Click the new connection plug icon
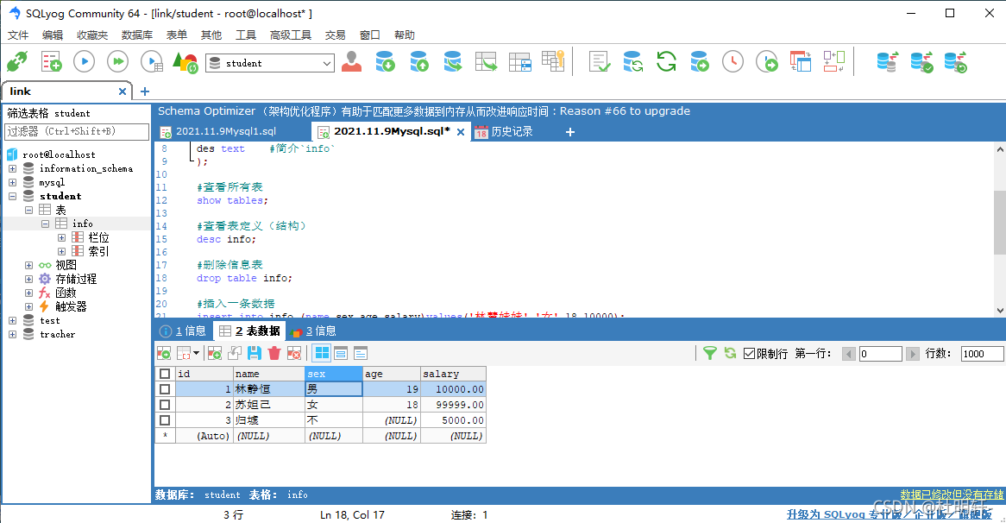The height and width of the screenshot is (523, 1006). point(17,62)
